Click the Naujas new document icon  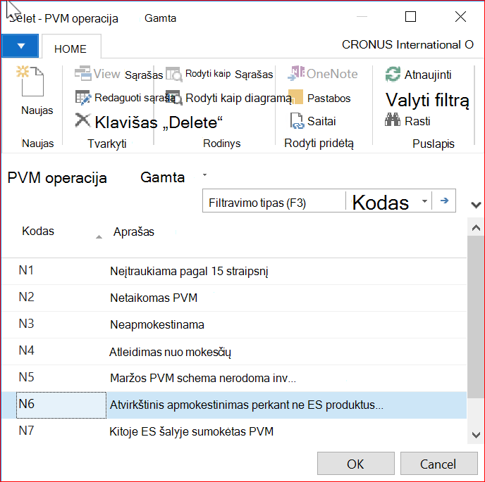30,82
